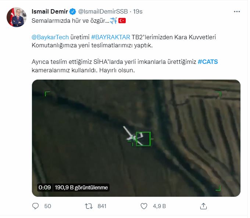Click the retweet arrows icon

[x=89, y=206]
